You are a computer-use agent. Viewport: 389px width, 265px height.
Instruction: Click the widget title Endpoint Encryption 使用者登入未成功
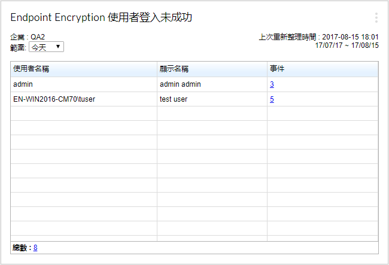[101, 18]
